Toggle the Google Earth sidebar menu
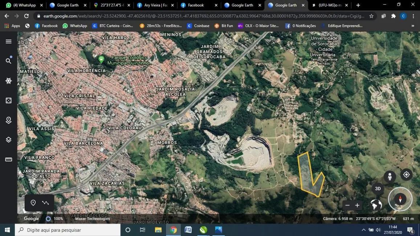This screenshot has width=420, height=236. point(9,41)
